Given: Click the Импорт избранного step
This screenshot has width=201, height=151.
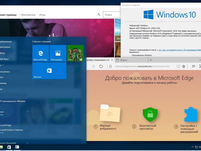Looking at the screenshot, I should point(108,127).
